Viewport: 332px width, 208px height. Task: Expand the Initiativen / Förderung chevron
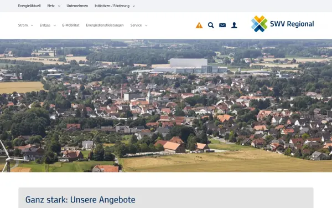click(x=134, y=6)
